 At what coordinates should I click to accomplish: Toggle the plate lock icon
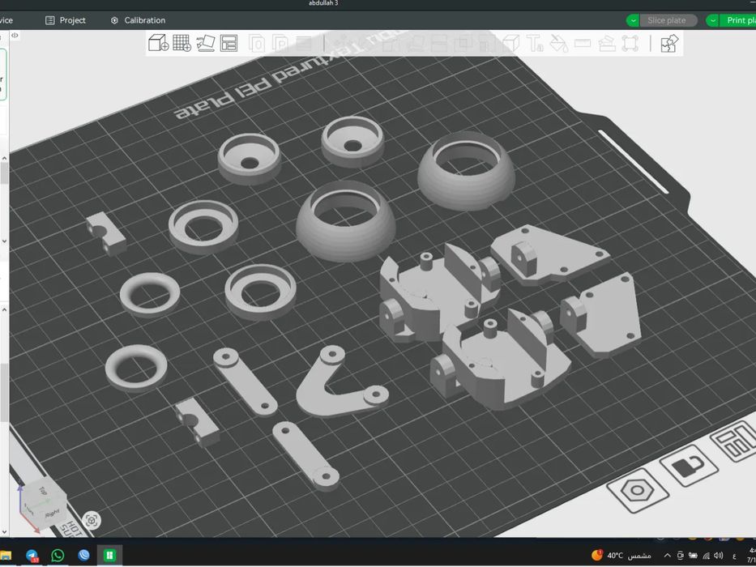click(x=689, y=466)
